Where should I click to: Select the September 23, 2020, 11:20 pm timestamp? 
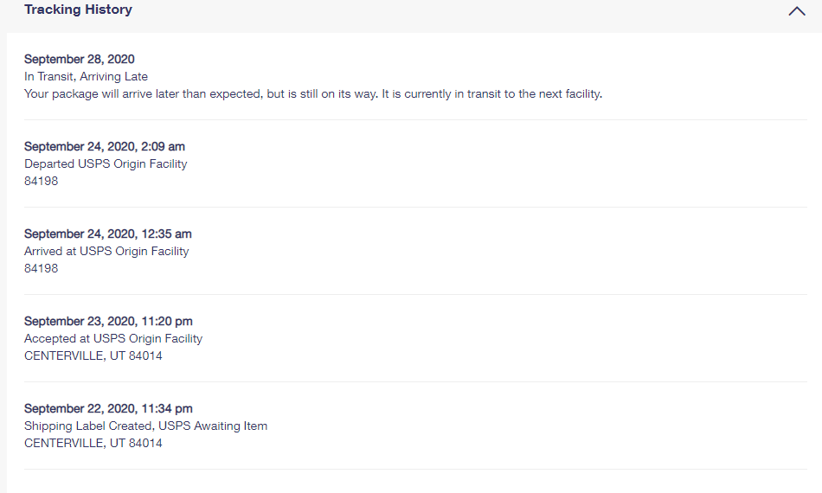click(x=108, y=322)
